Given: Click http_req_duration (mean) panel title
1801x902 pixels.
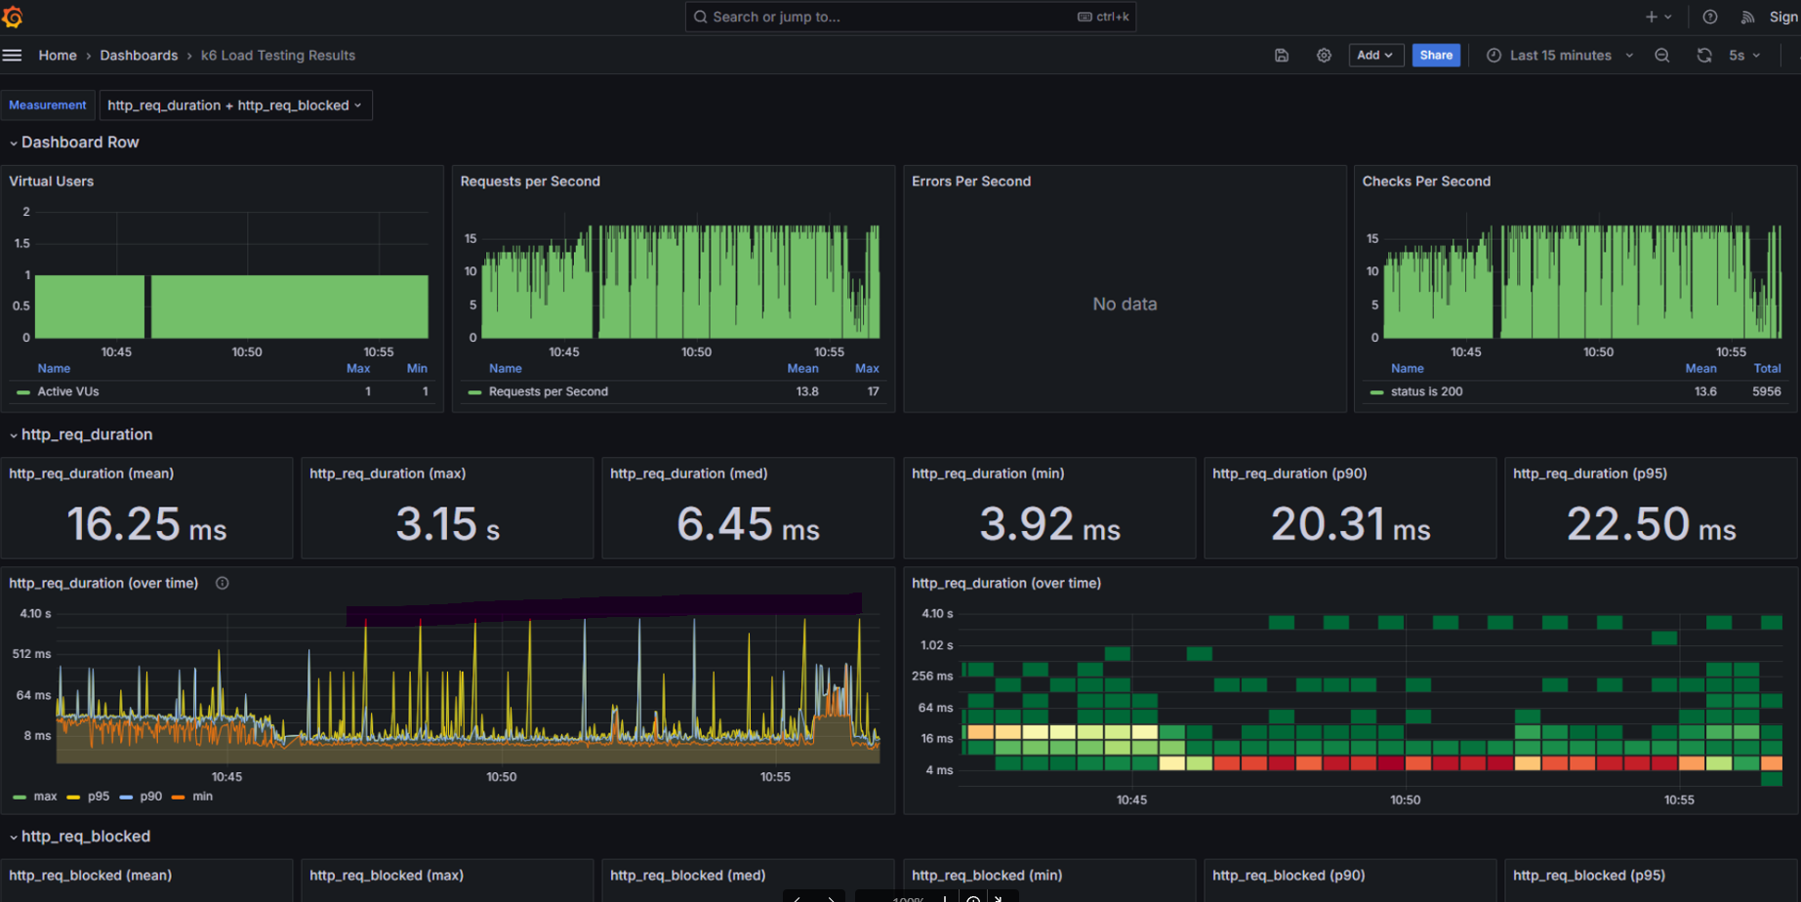Looking at the screenshot, I should point(92,473).
